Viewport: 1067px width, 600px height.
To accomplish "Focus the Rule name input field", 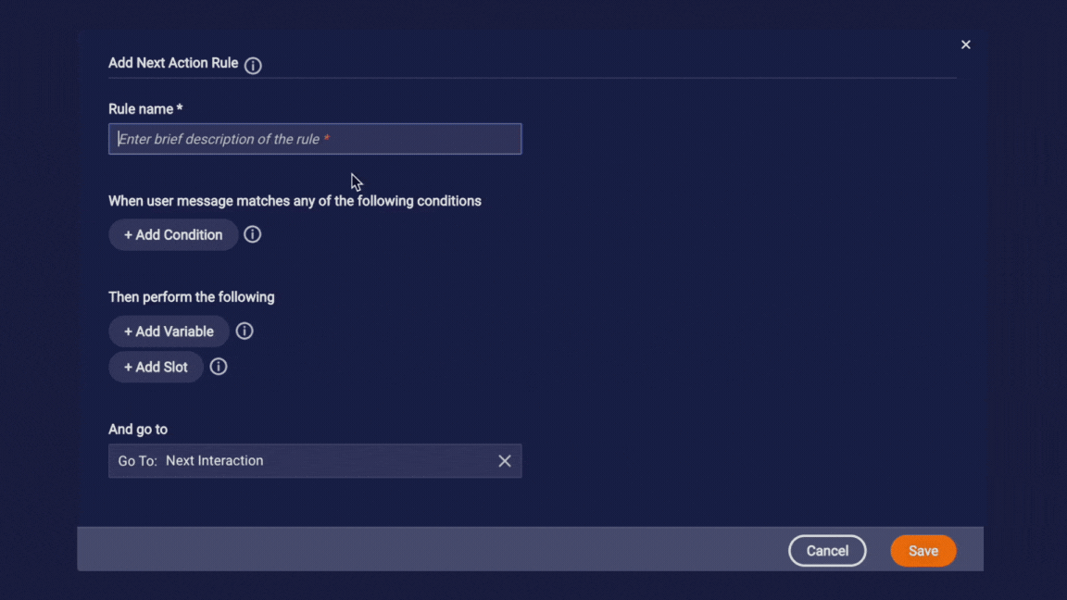I will [315, 139].
